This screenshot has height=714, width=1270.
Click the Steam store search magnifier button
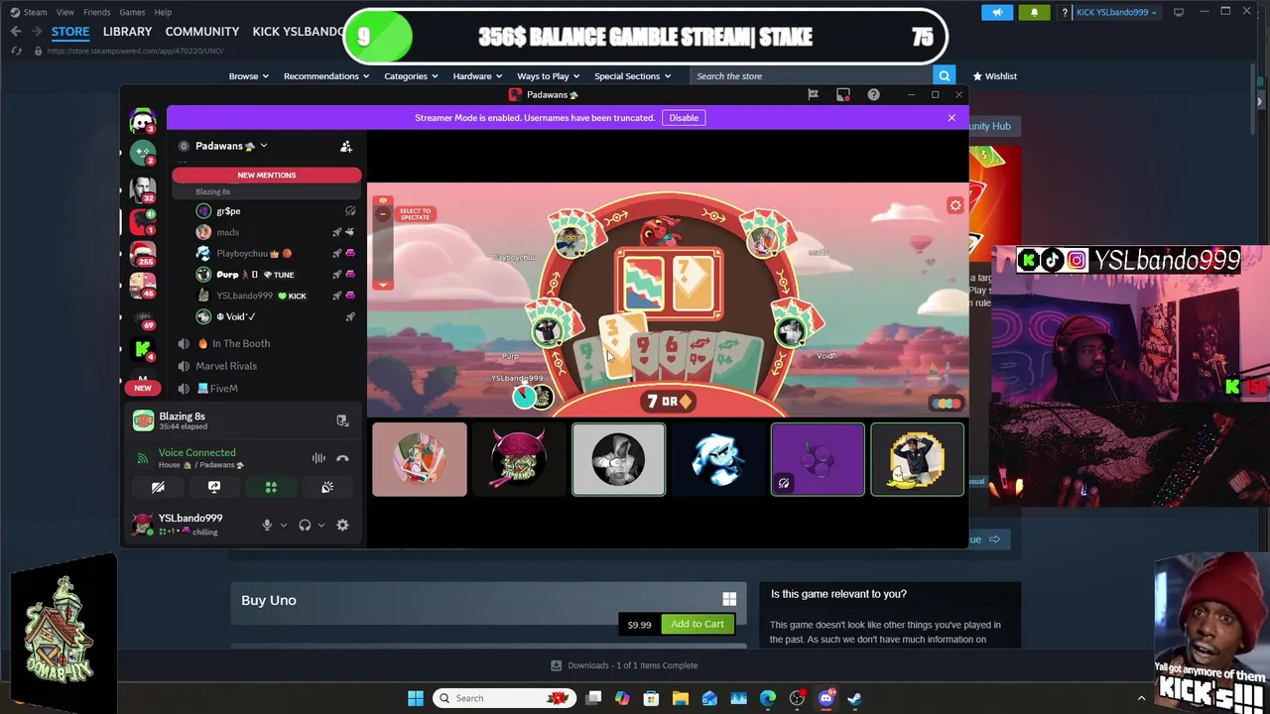click(x=944, y=76)
